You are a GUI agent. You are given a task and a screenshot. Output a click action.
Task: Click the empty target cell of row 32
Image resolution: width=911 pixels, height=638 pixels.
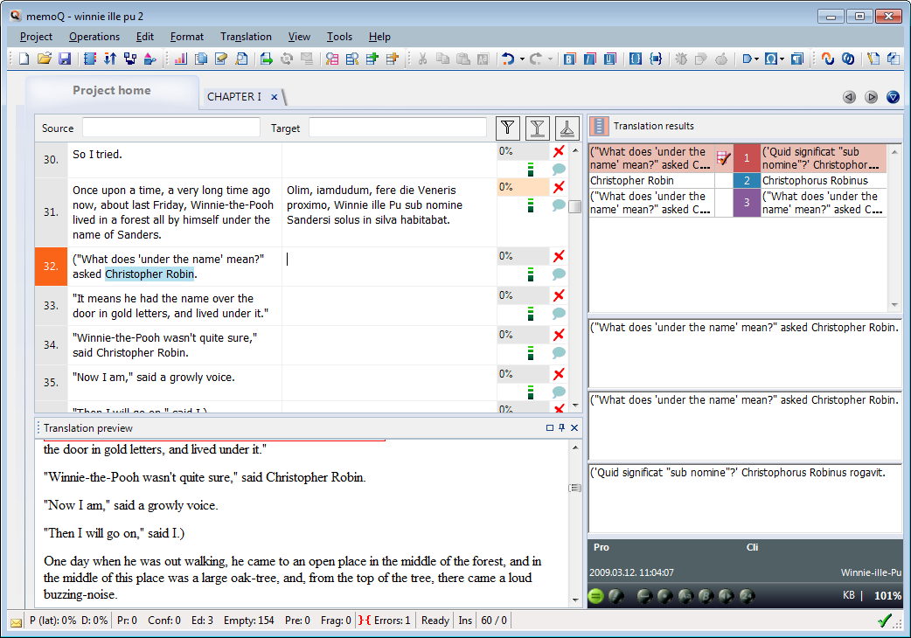pyautogui.click(x=389, y=267)
